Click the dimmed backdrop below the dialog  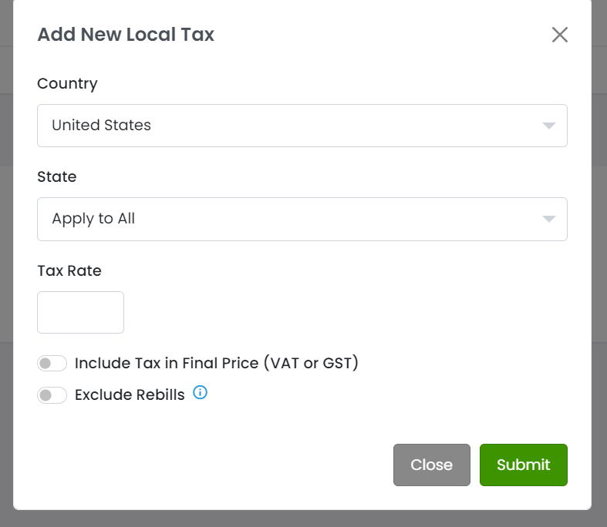tap(302, 519)
